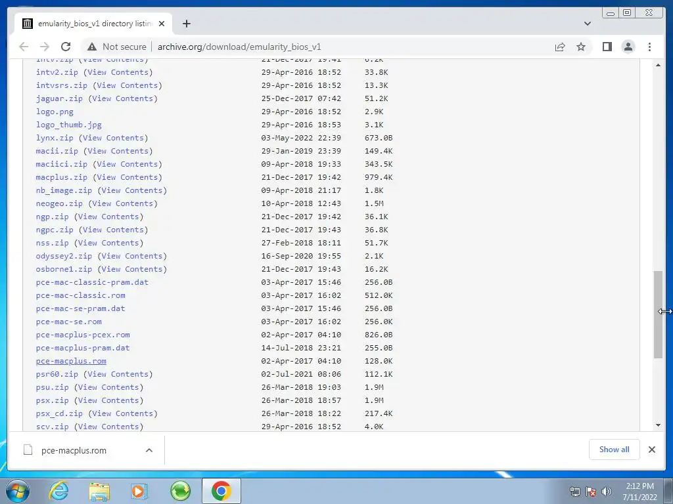Screen dimensions: 673x504
Task: Click the scroll down arrow of the page
Action: pos(658,425)
